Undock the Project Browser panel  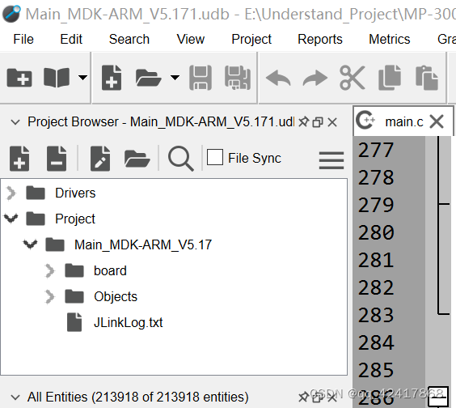pos(318,122)
